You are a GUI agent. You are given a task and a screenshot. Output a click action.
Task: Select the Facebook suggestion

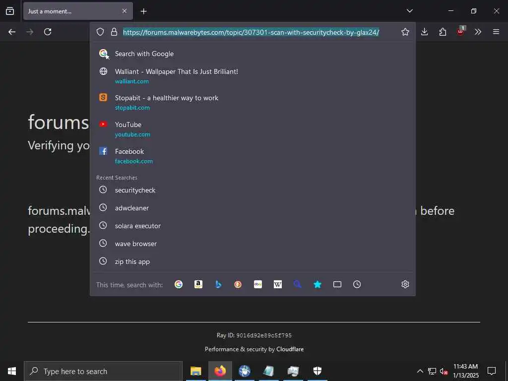[253, 156]
